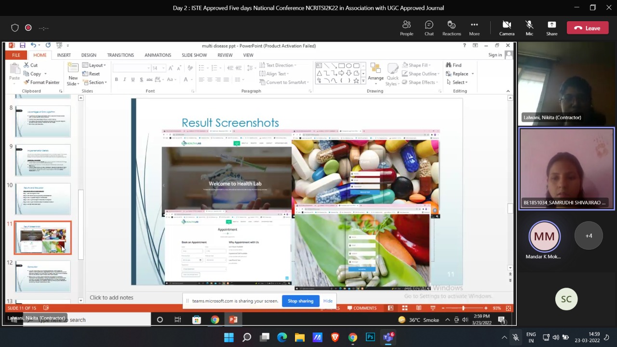Open the Comments pane from status bar
617x347 pixels.
pos(362,308)
